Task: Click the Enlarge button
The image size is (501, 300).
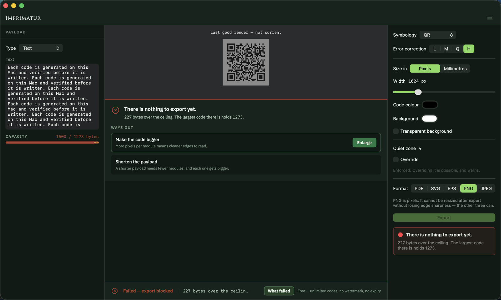Action: (364, 143)
